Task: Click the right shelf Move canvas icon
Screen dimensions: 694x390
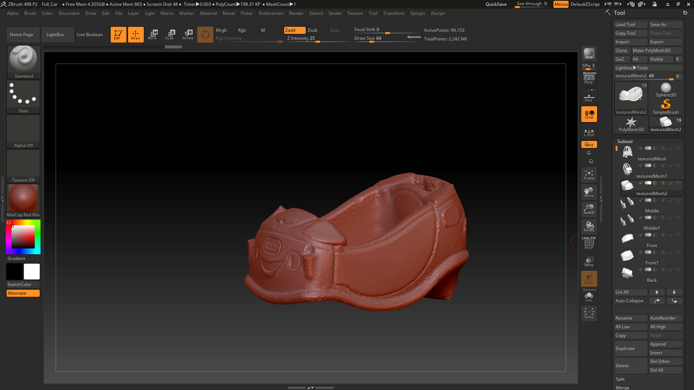Action: tap(589, 192)
